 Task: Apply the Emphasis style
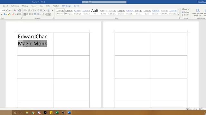[121, 12]
